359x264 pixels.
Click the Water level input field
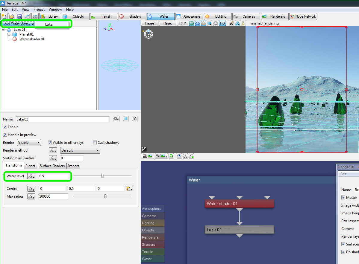[53, 176]
